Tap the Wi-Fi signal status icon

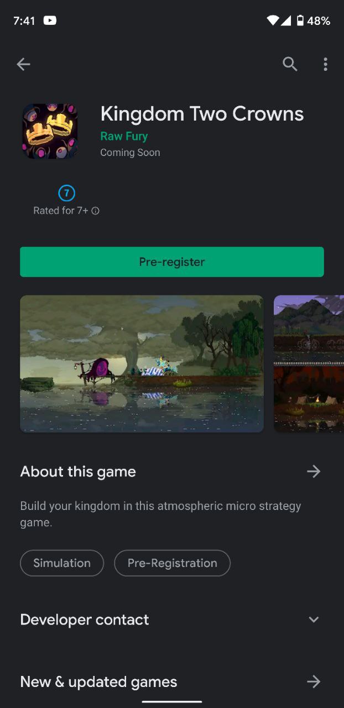[x=273, y=20]
